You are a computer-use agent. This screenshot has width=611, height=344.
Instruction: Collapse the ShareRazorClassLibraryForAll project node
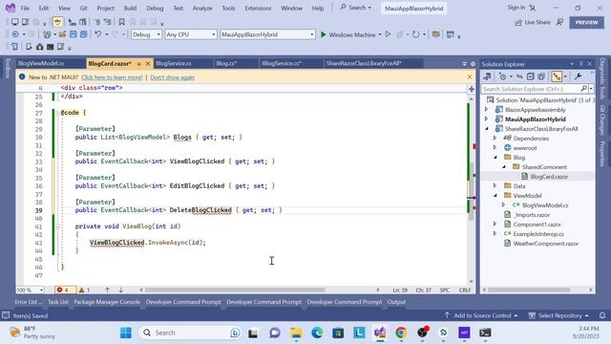487,128
